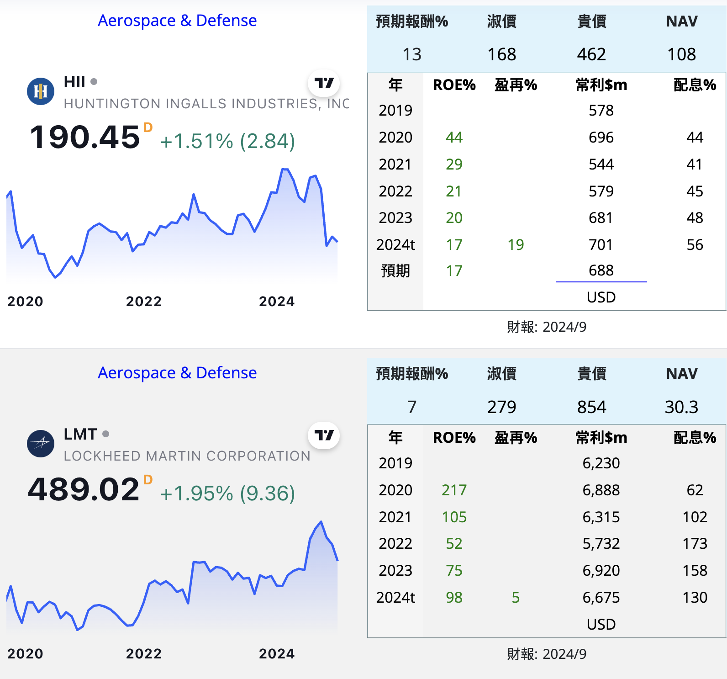
Task: Open the TradingView logo on the LMT chart
Action: pyautogui.click(x=324, y=435)
